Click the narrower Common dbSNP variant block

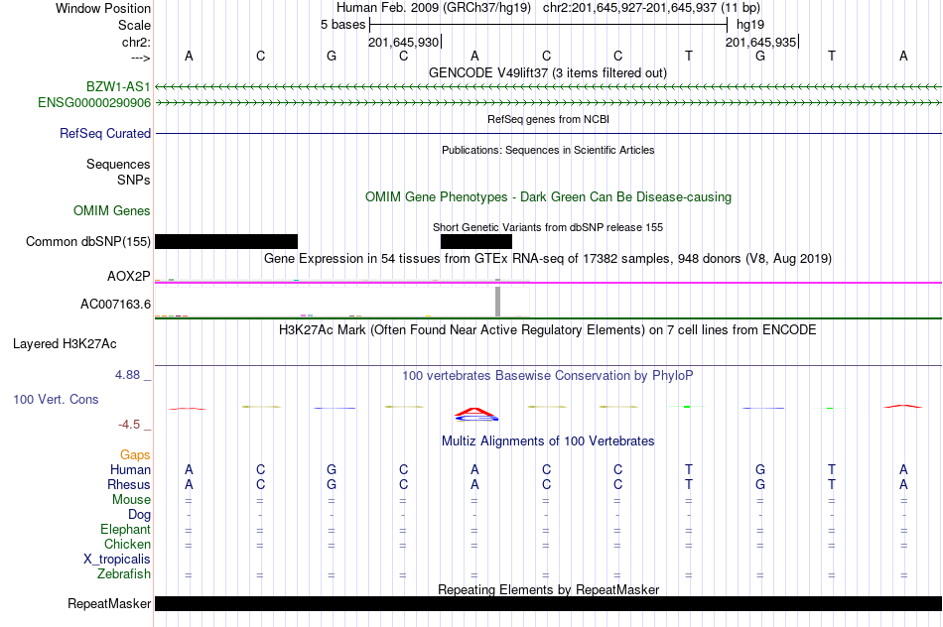[x=476, y=242]
